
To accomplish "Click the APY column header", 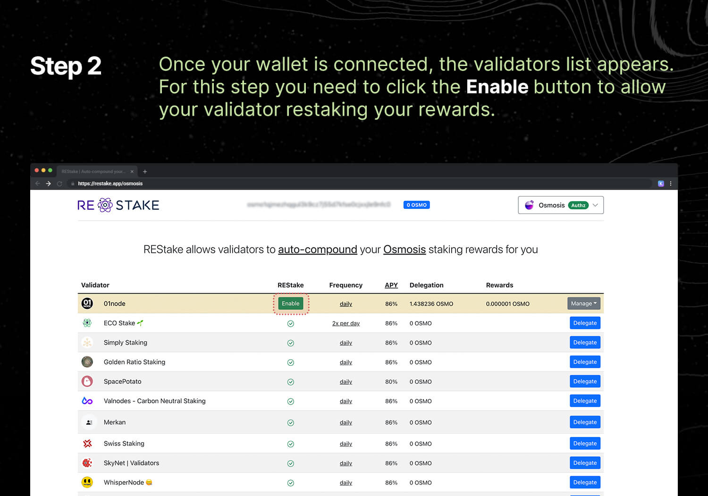I will pos(391,285).
